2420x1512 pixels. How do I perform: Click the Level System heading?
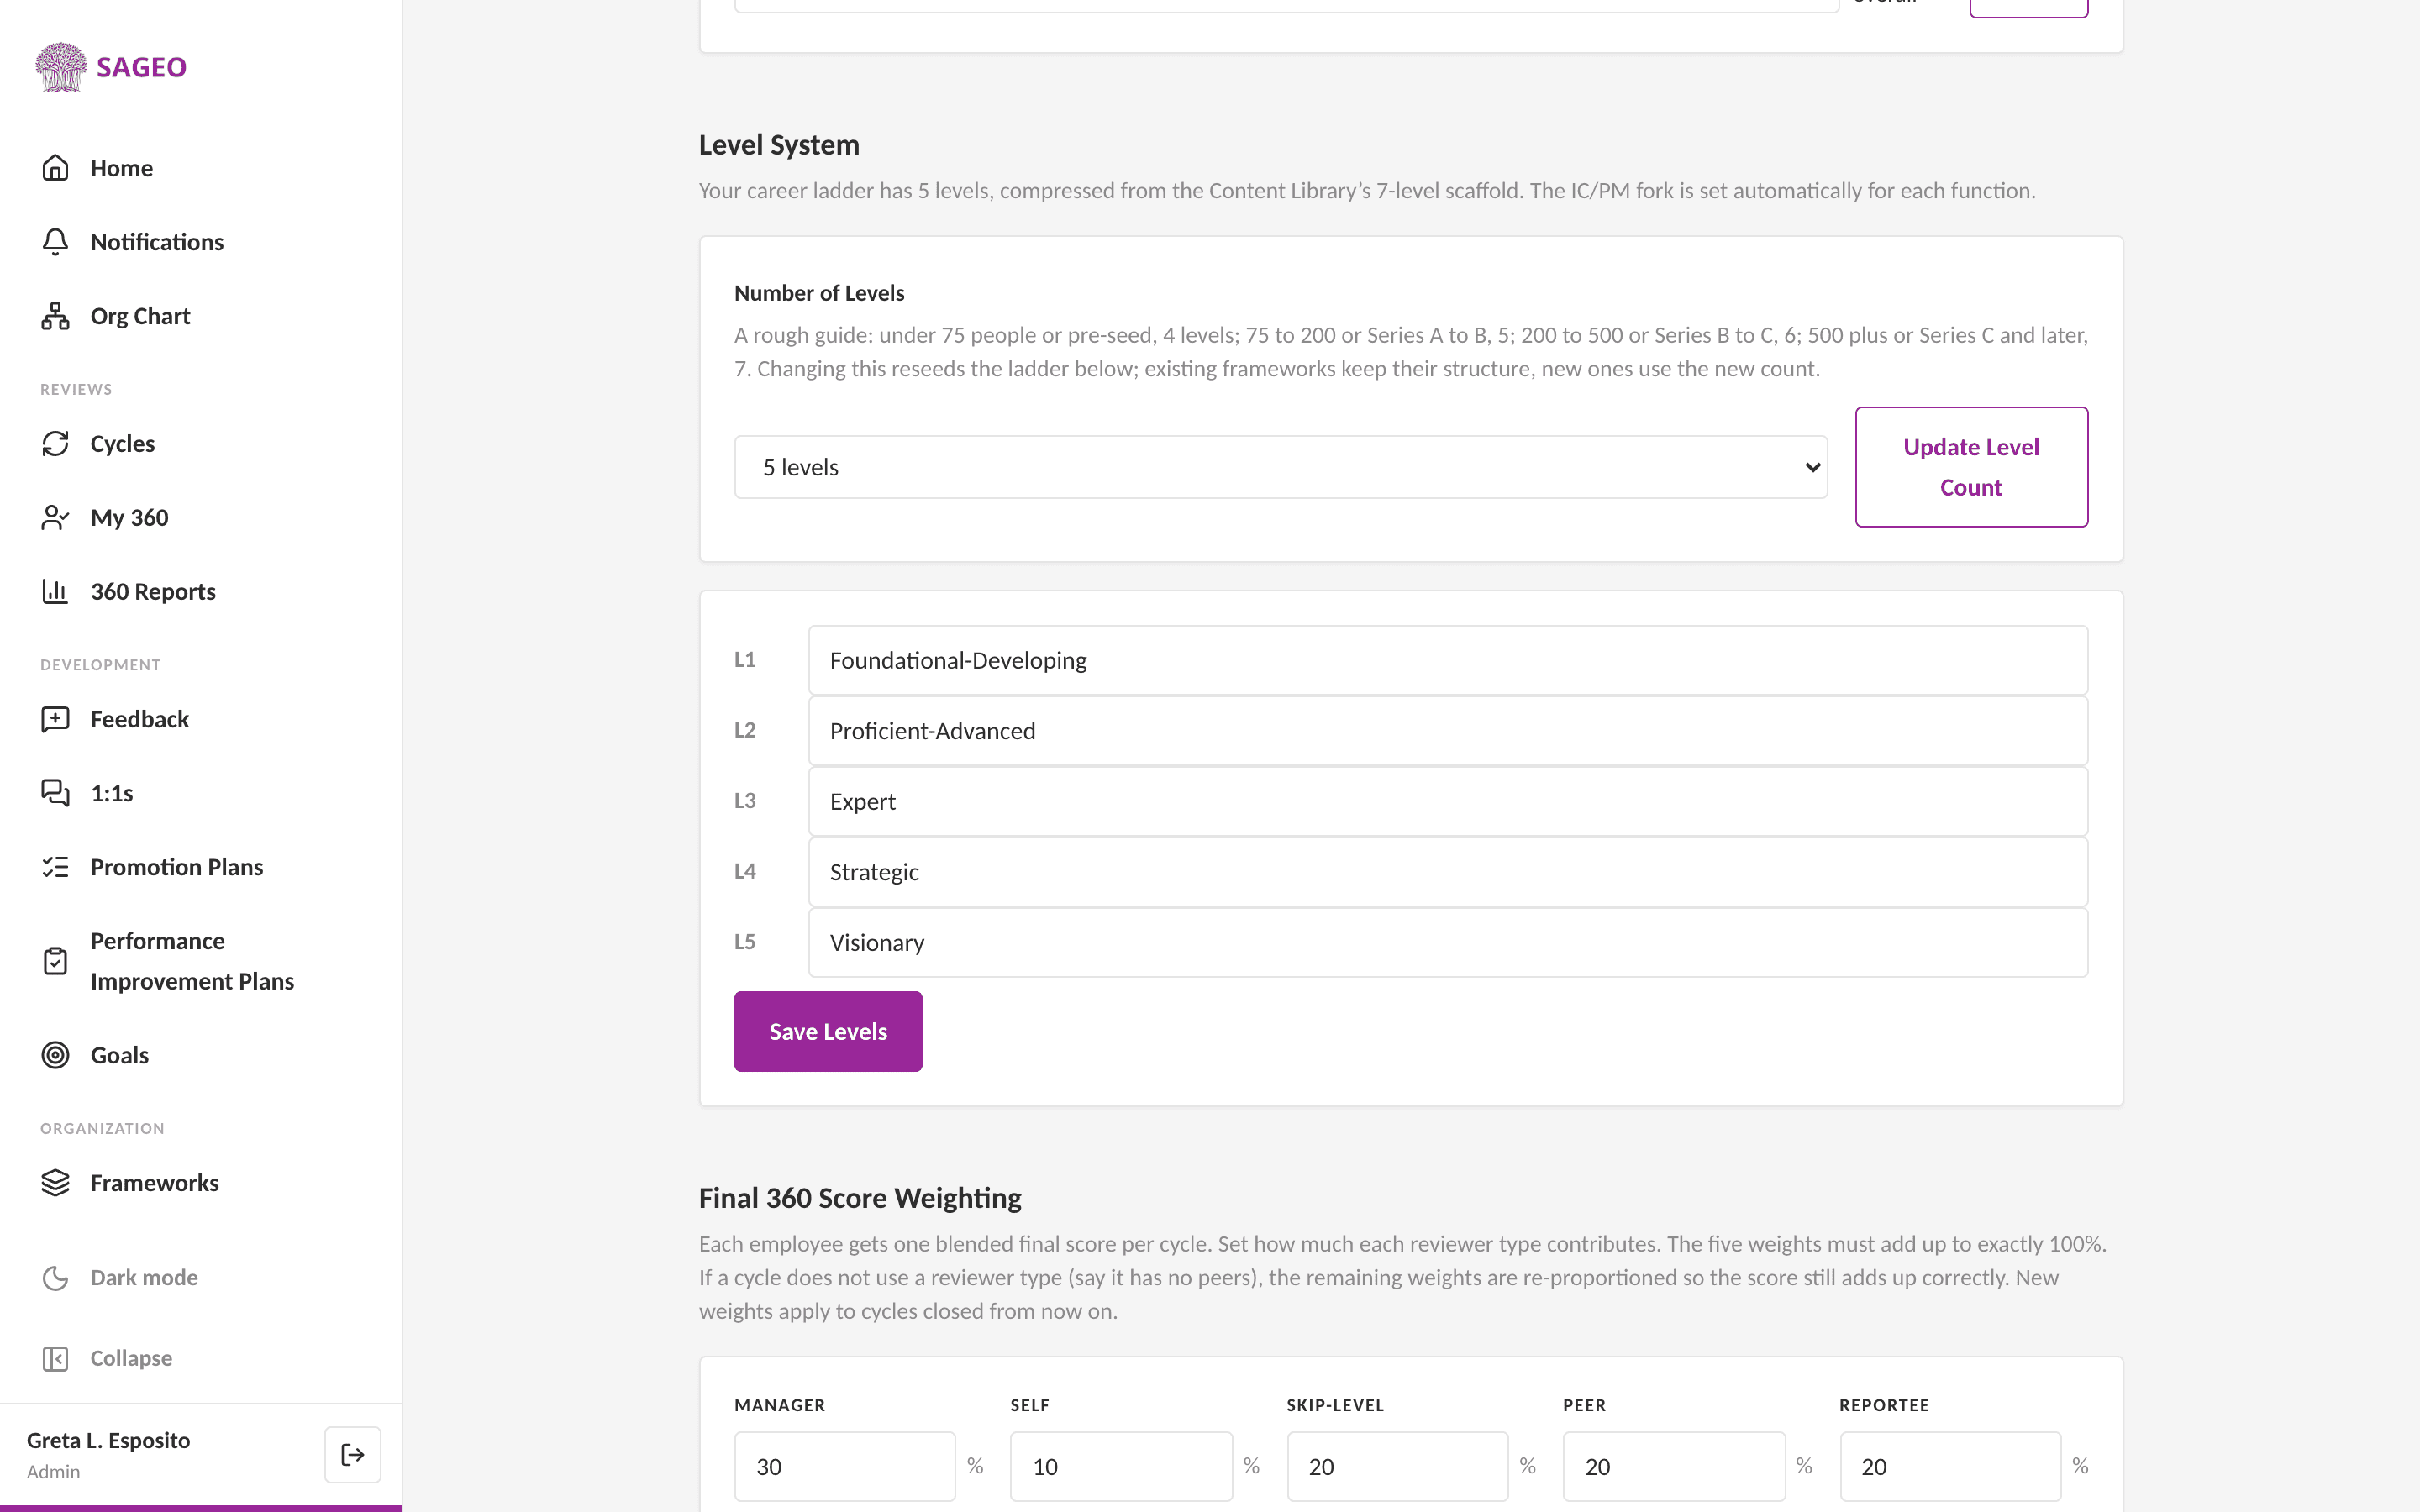(779, 145)
